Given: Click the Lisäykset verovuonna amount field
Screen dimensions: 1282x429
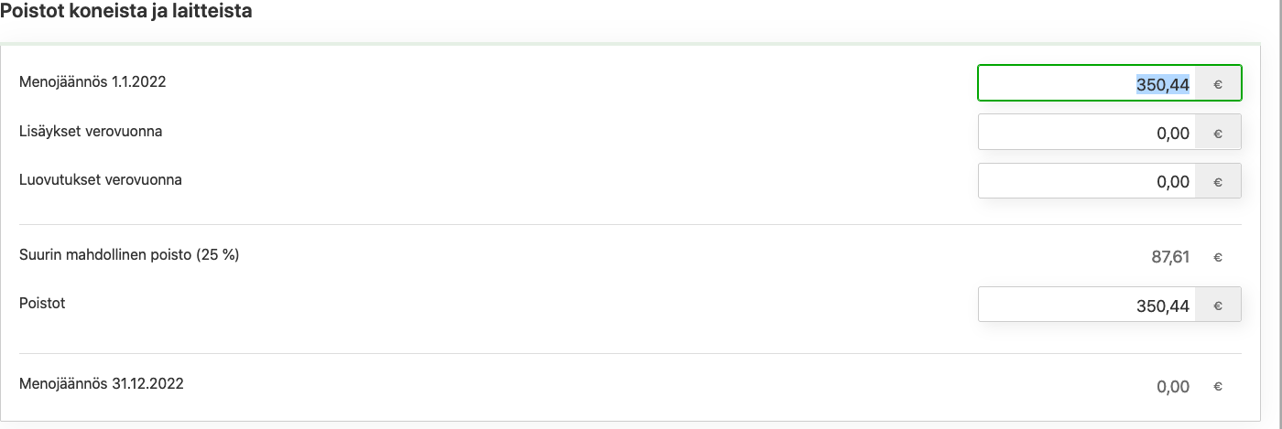Looking at the screenshot, I should [1087, 132].
